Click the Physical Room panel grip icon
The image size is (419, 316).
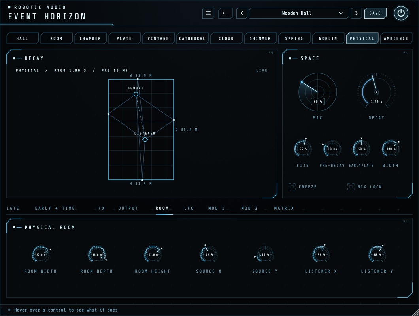click(406, 222)
